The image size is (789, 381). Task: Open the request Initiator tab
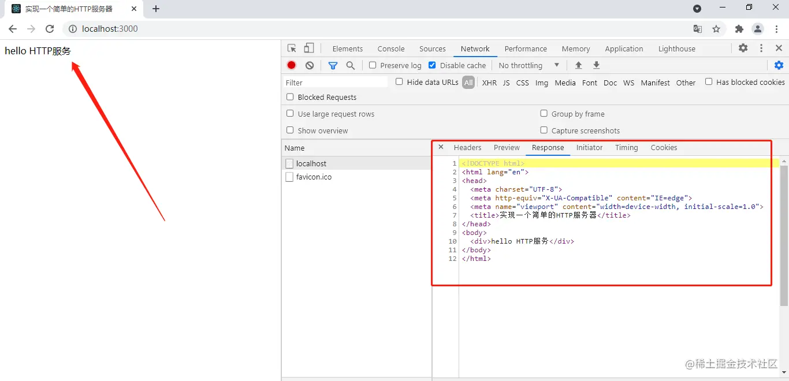pyautogui.click(x=589, y=148)
